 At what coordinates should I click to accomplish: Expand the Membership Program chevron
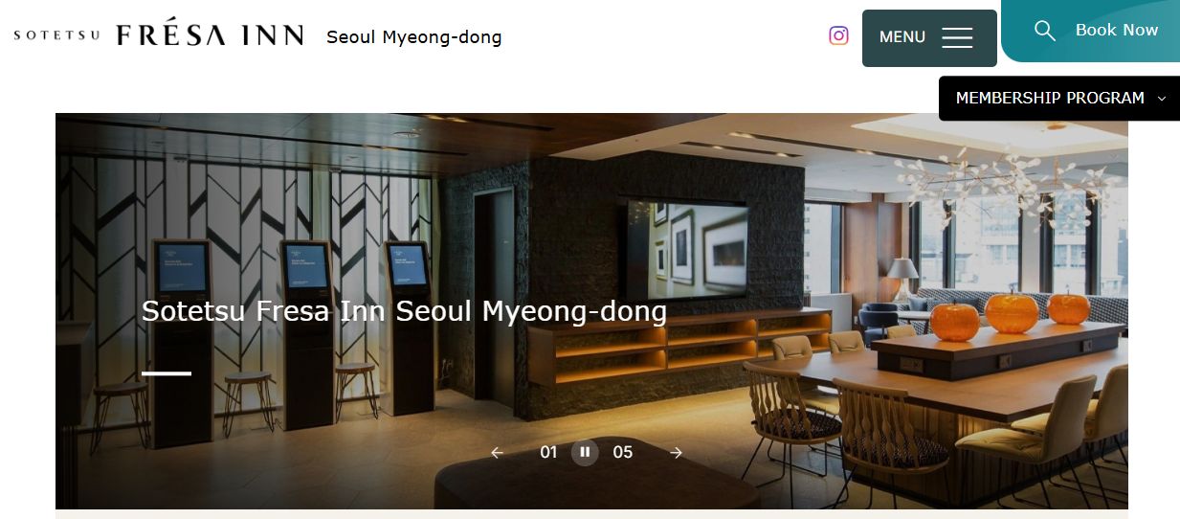coord(1162,99)
